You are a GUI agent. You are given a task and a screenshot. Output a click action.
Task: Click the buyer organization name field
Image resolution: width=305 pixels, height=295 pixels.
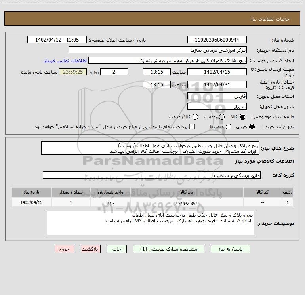158,50
